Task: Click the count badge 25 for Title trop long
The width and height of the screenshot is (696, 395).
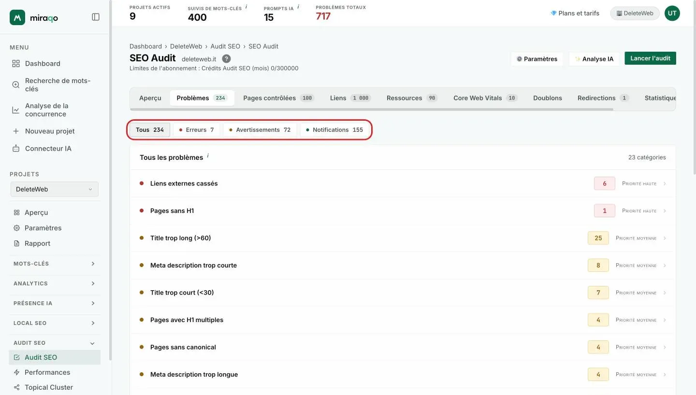Action: tap(598, 238)
